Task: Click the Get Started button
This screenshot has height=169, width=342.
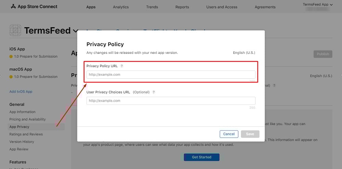Action: click(201, 157)
